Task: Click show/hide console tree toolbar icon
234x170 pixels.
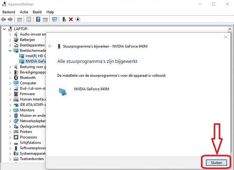Action: (x=20, y=19)
